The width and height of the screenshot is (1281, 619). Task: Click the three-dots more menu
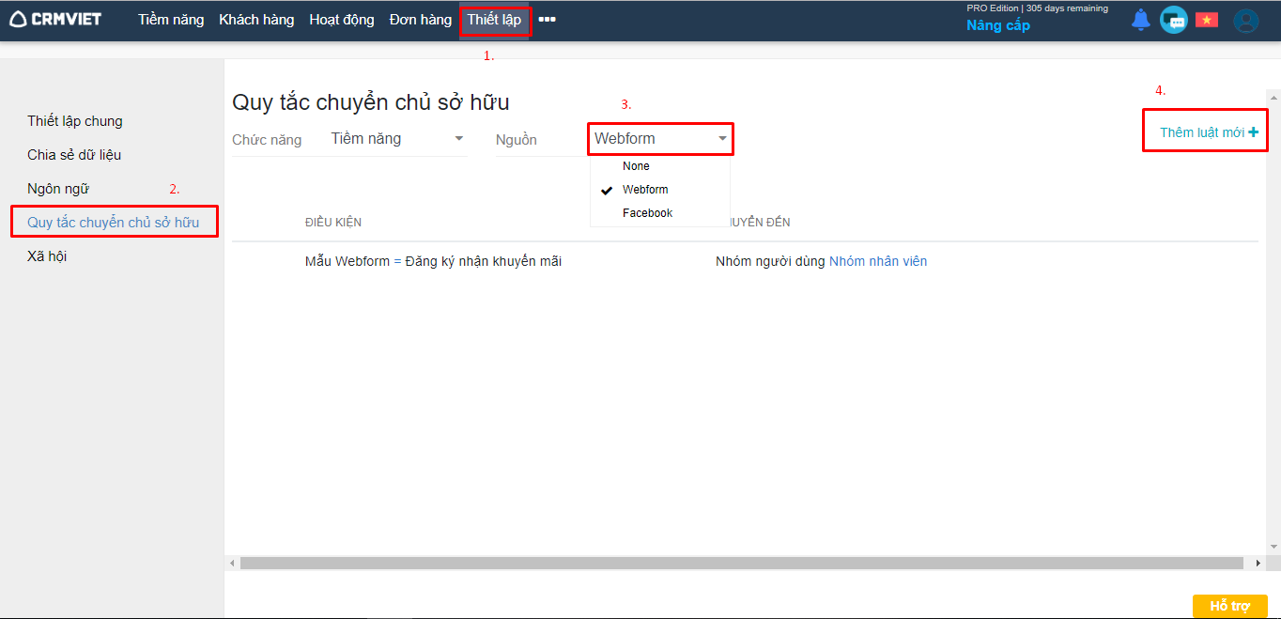pyautogui.click(x=547, y=20)
